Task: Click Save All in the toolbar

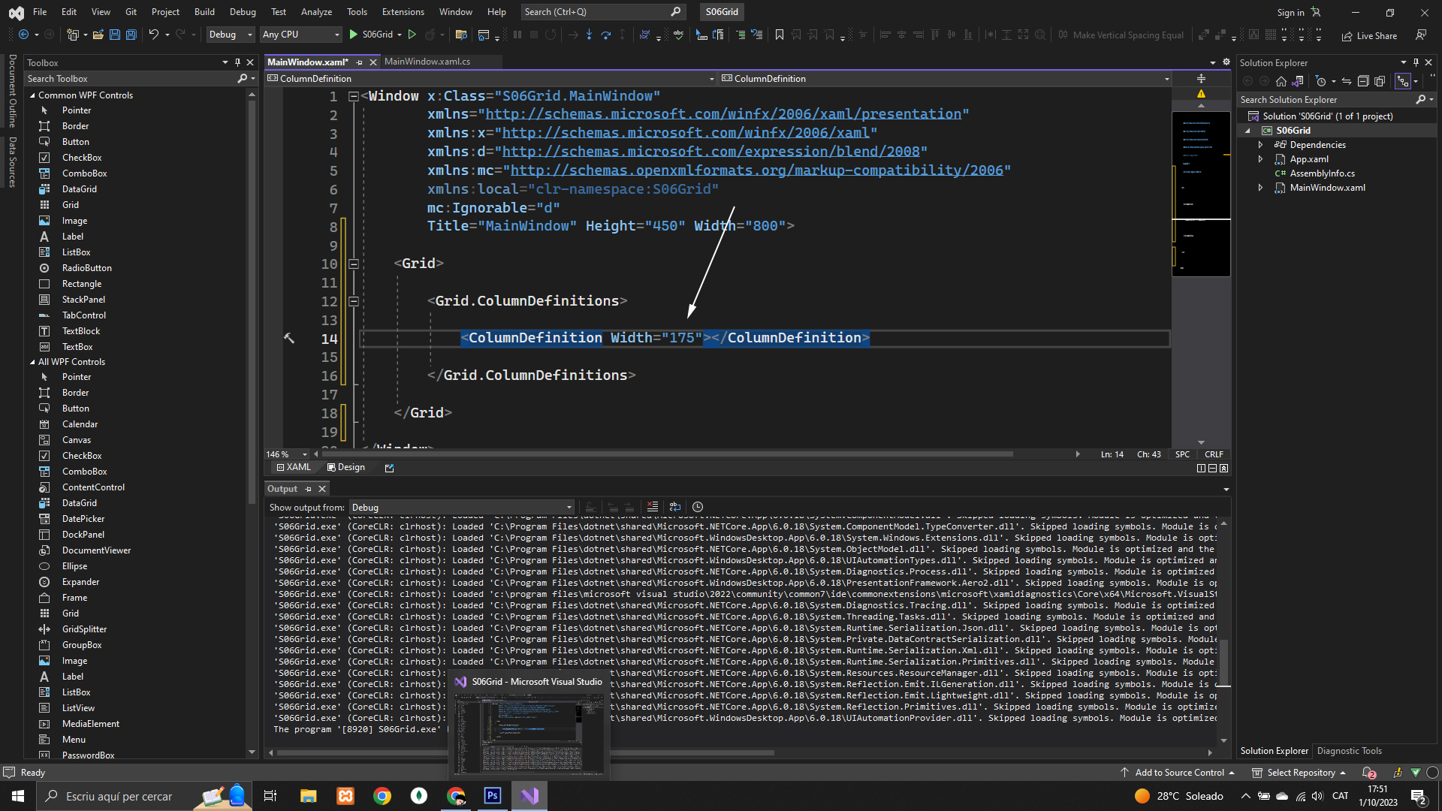Action: [131, 35]
